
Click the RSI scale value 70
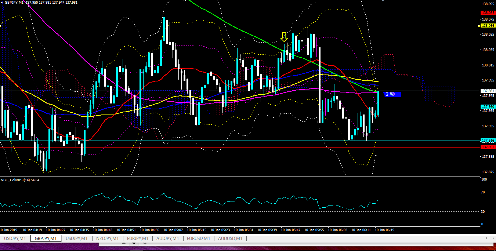(484, 192)
